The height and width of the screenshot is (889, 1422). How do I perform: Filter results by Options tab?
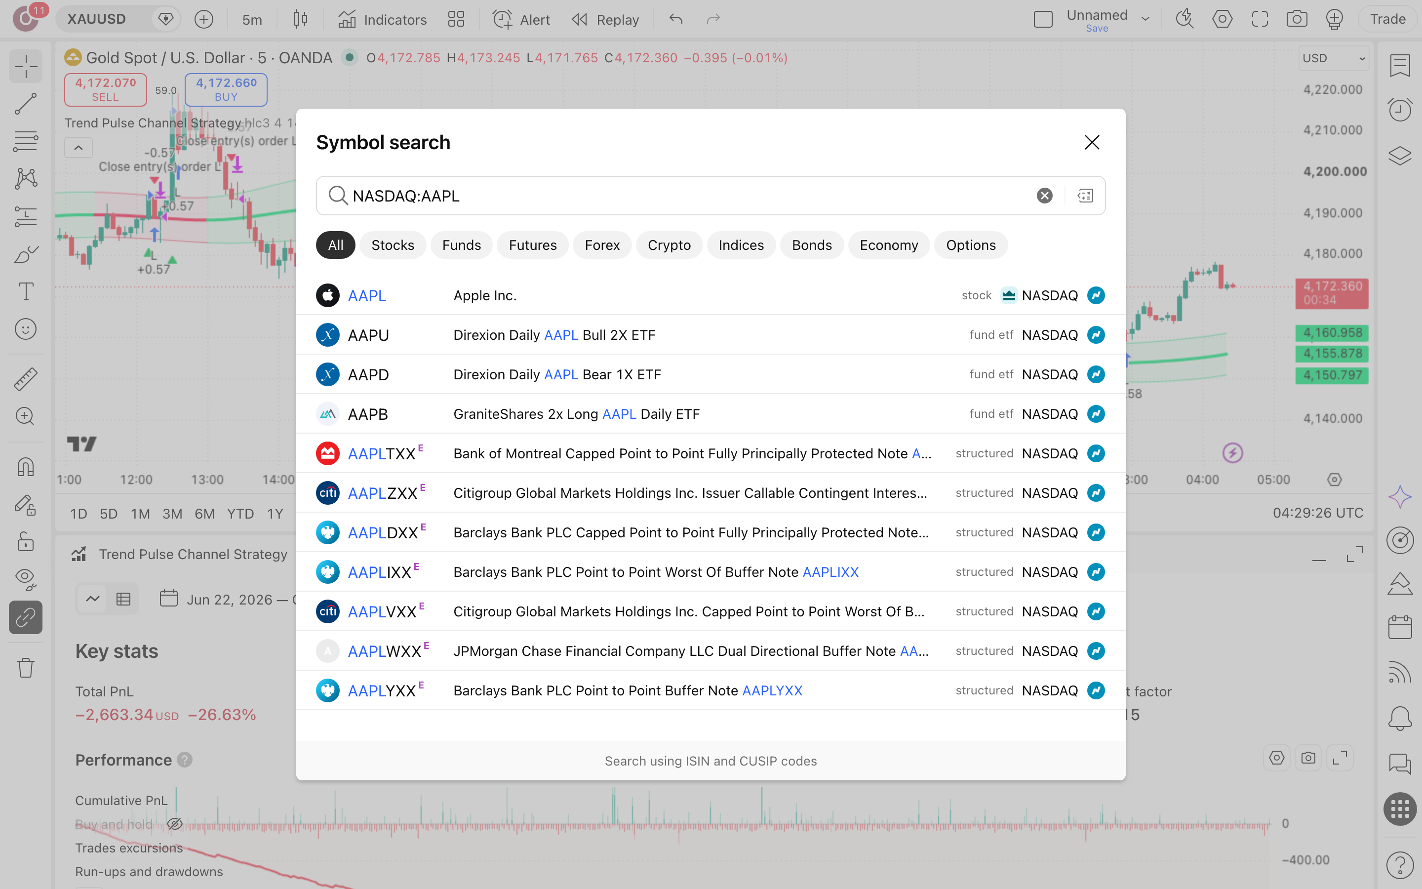[x=971, y=245]
